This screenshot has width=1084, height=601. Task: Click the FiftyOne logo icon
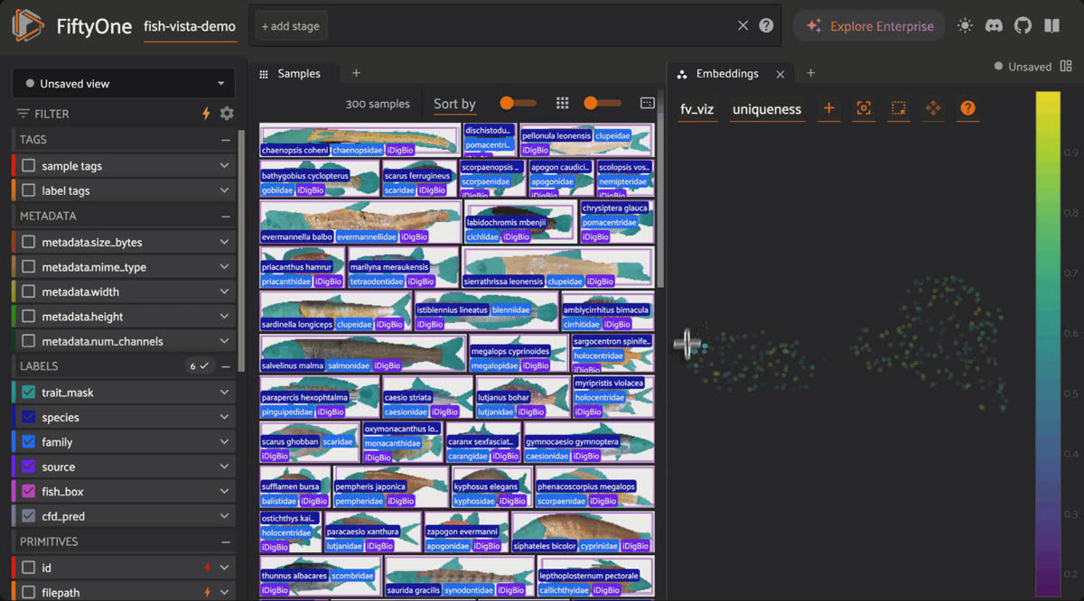pyautogui.click(x=28, y=26)
